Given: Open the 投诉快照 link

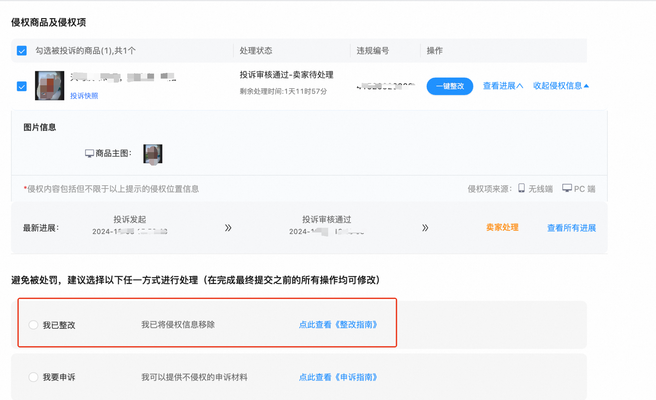Looking at the screenshot, I should [84, 96].
